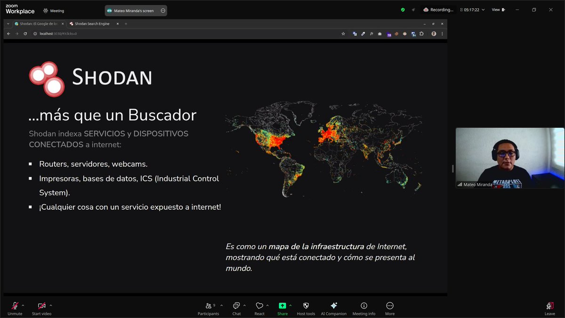Screen dimensions: 565x318
Task: Select the React heart icon
Action: pos(259,306)
